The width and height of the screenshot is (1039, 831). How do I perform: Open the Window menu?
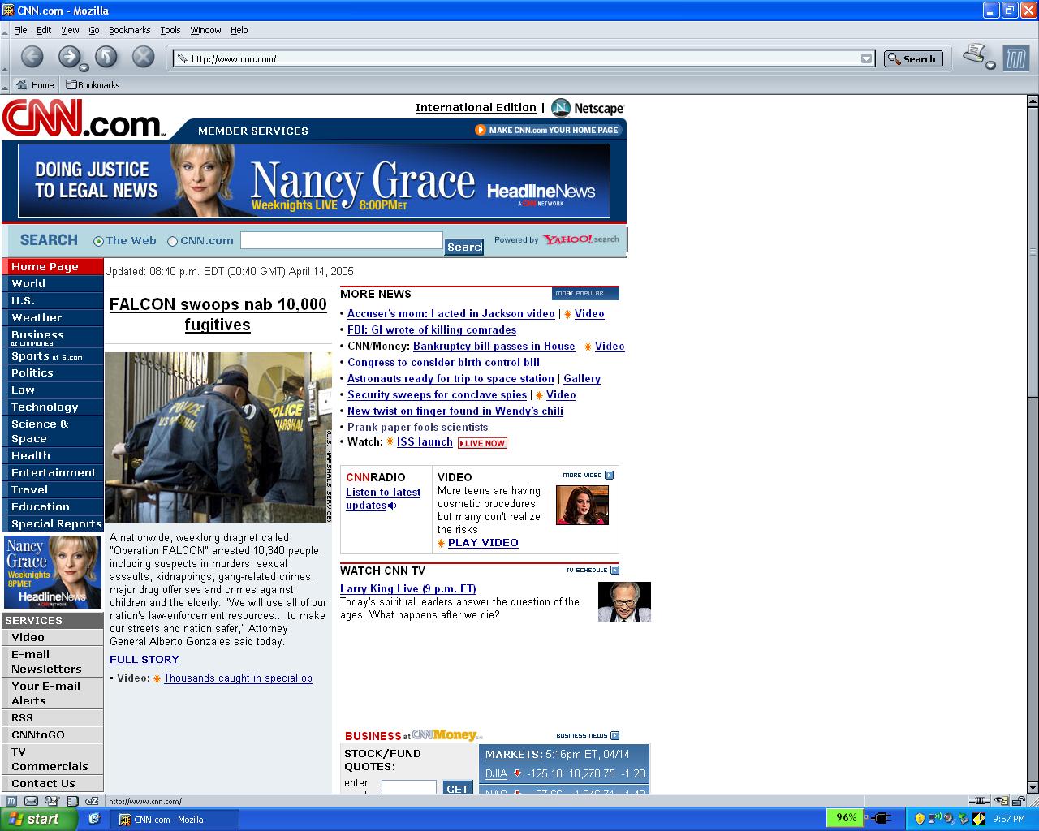pyautogui.click(x=205, y=30)
